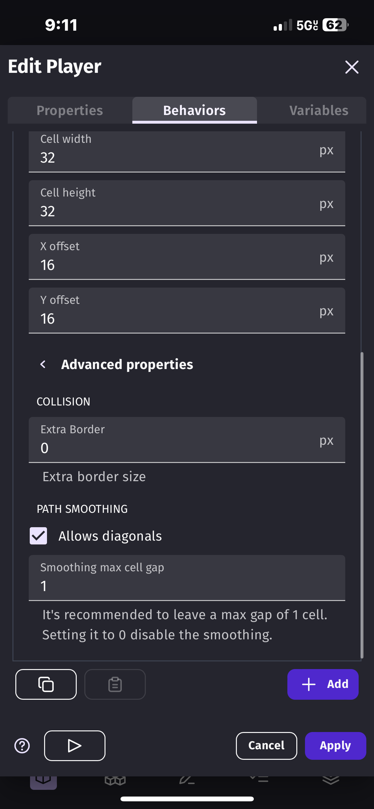Viewport: 374px width, 809px height.
Task: Close the Edit Player dialog
Action: point(352,67)
